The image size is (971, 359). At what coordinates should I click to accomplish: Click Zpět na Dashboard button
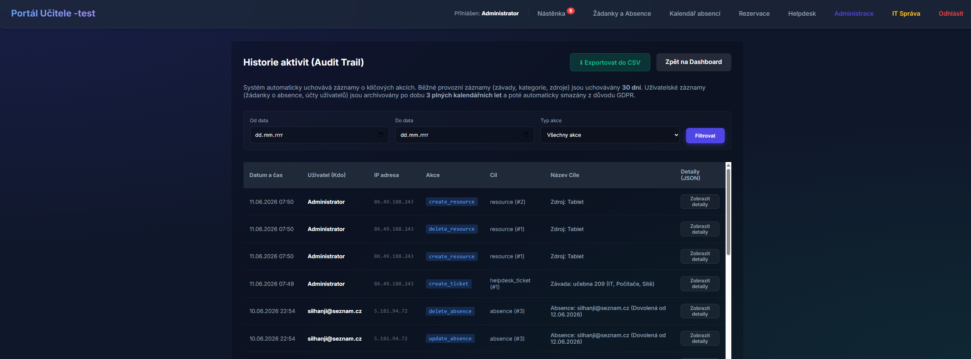tap(694, 62)
